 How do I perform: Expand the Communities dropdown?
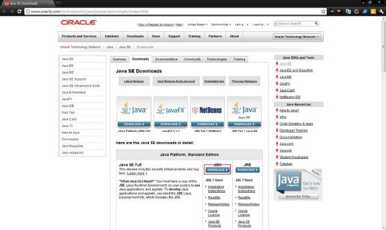tap(221, 25)
